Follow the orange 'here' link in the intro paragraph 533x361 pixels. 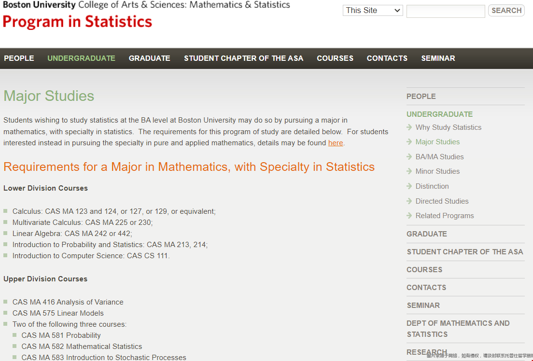(336, 143)
